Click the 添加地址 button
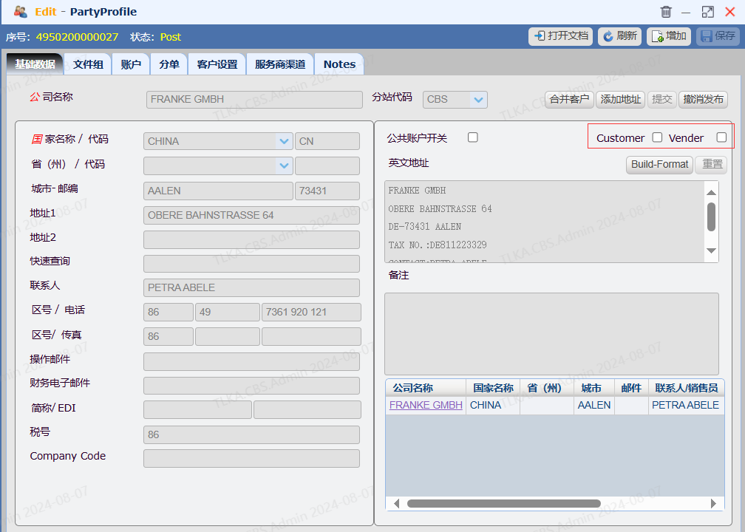745x532 pixels. [x=621, y=99]
